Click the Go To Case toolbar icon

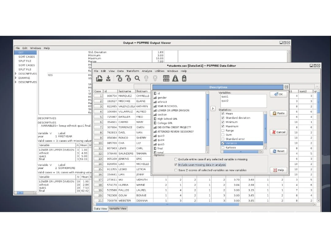point(128,78)
